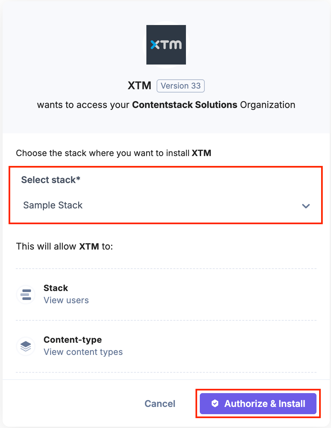This screenshot has width=331, height=428.
Task: Click Sample Stack to change stack selection
Action: point(53,205)
